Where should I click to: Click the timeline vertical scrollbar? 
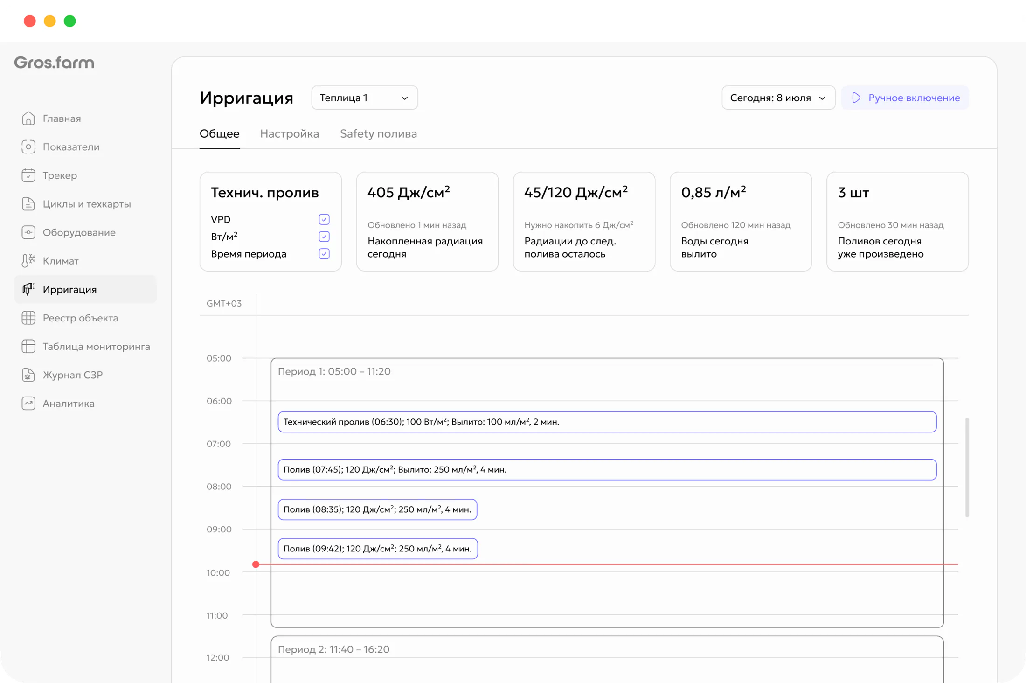[x=967, y=467]
